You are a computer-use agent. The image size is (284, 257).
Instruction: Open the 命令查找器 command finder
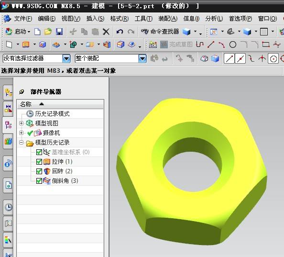click(160, 32)
